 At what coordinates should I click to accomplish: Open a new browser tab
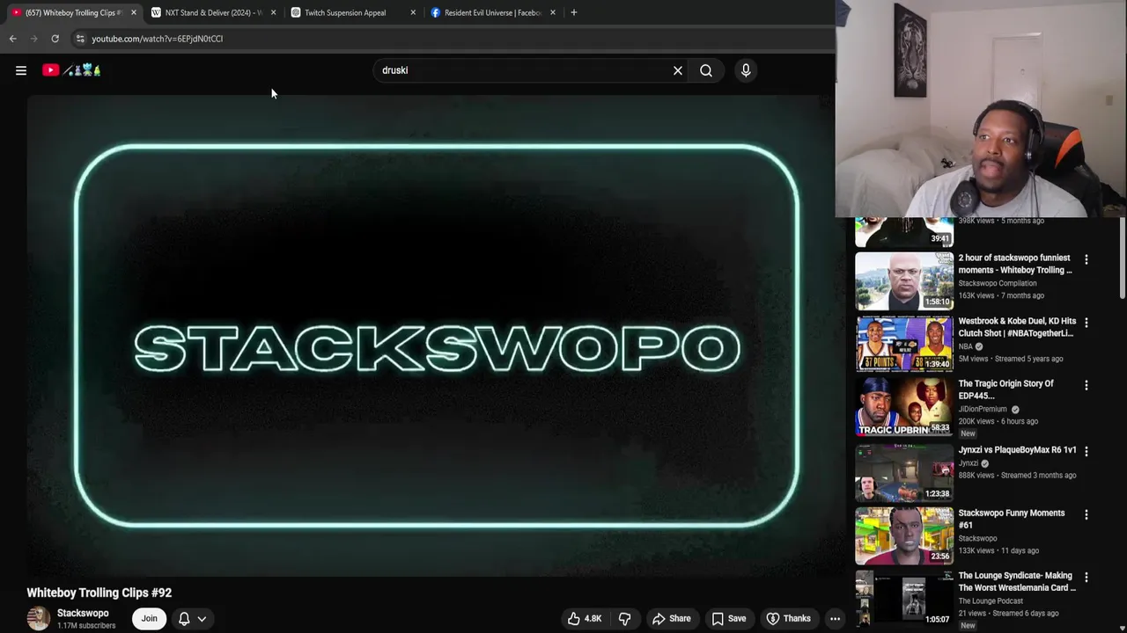coord(574,12)
